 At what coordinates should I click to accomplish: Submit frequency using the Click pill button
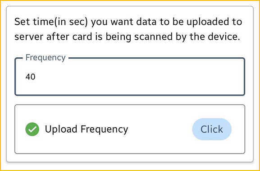(x=212, y=129)
